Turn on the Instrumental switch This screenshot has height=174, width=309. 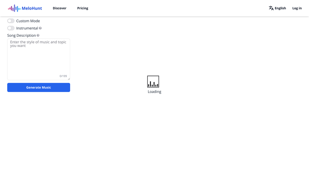[11, 28]
